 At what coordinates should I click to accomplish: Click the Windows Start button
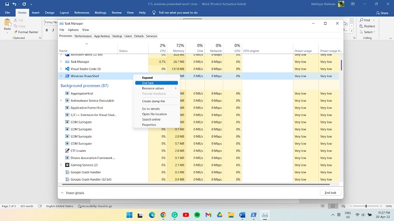coord(129,215)
